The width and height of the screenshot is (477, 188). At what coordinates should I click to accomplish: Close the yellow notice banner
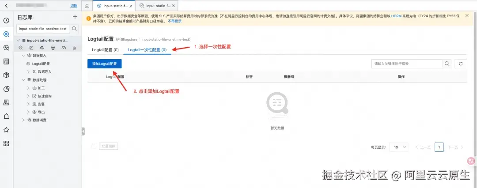[467, 15]
